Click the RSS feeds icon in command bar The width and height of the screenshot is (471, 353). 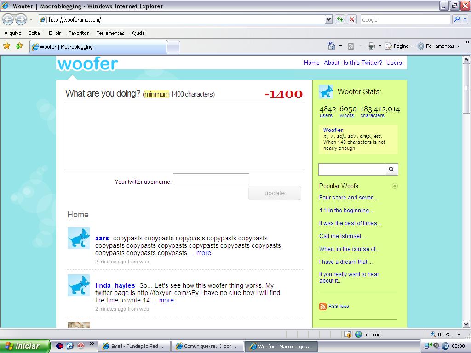pyautogui.click(x=351, y=46)
